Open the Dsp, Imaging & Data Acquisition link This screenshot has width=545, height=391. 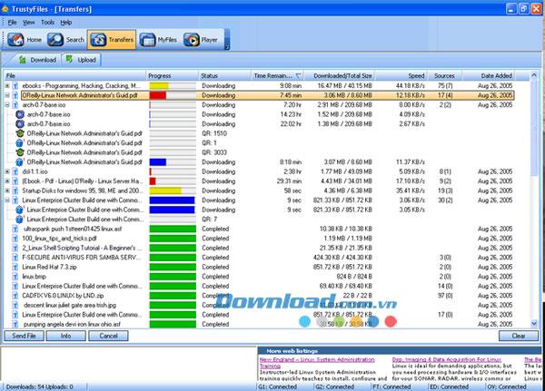pyautogui.click(x=447, y=360)
